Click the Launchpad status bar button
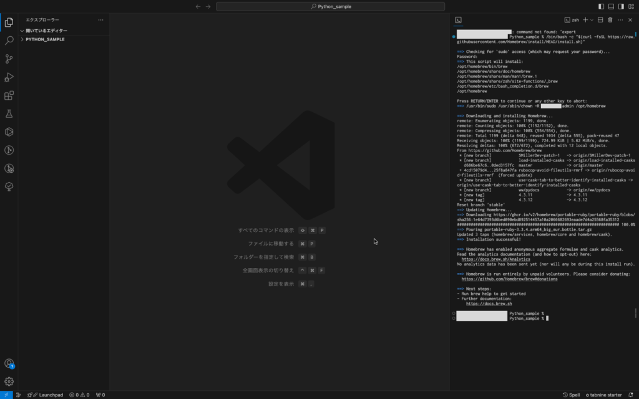The image size is (639, 399). coord(47,395)
